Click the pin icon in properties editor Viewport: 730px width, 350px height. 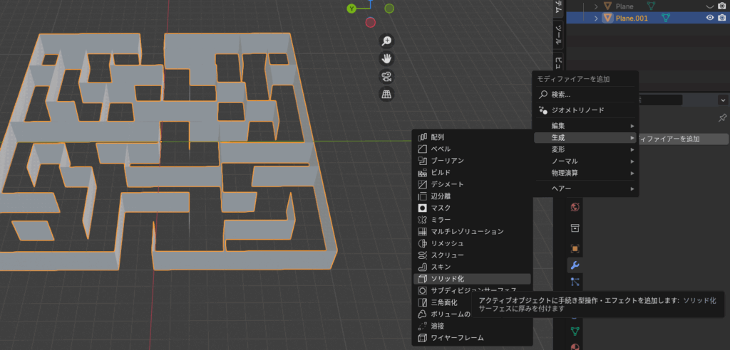click(x=723, y=117)
